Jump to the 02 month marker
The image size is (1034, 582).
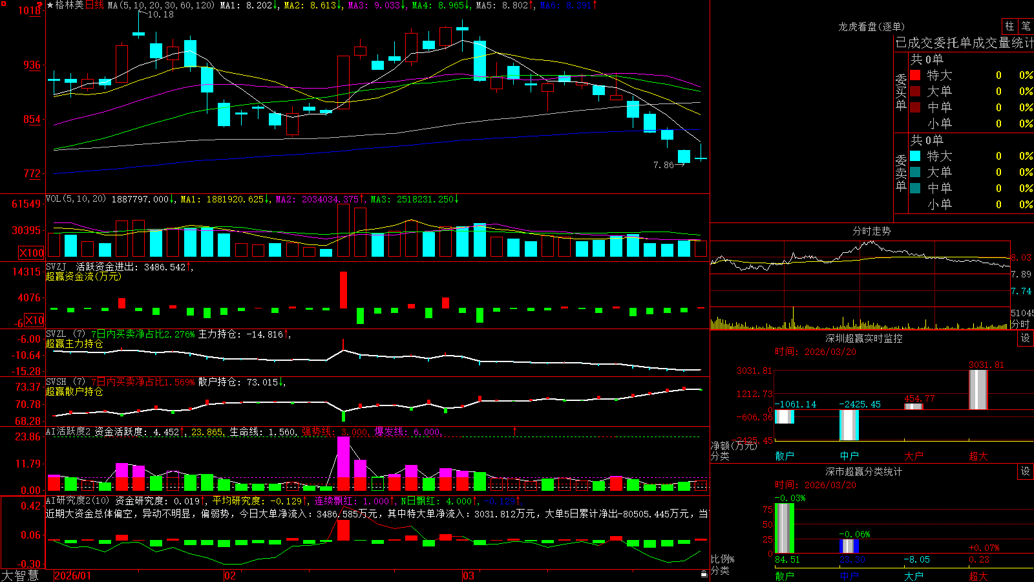[x=230, y=576]
